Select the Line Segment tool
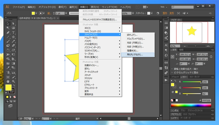The width and height of the screenshot is (219, 125). point(8,37)
